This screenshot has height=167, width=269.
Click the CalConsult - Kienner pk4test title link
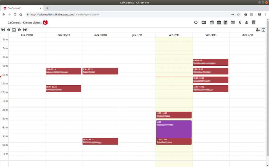coord(25,22)
